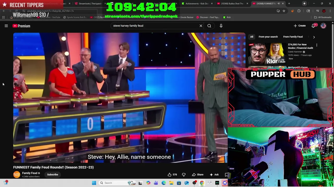Open the YouTube guide hamburger menu

pyautogui.click(x=6, y=26)
